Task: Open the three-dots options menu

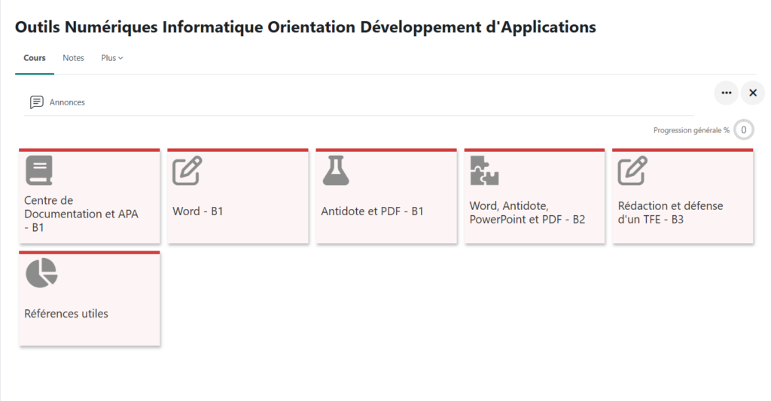Action: (726, 93)
